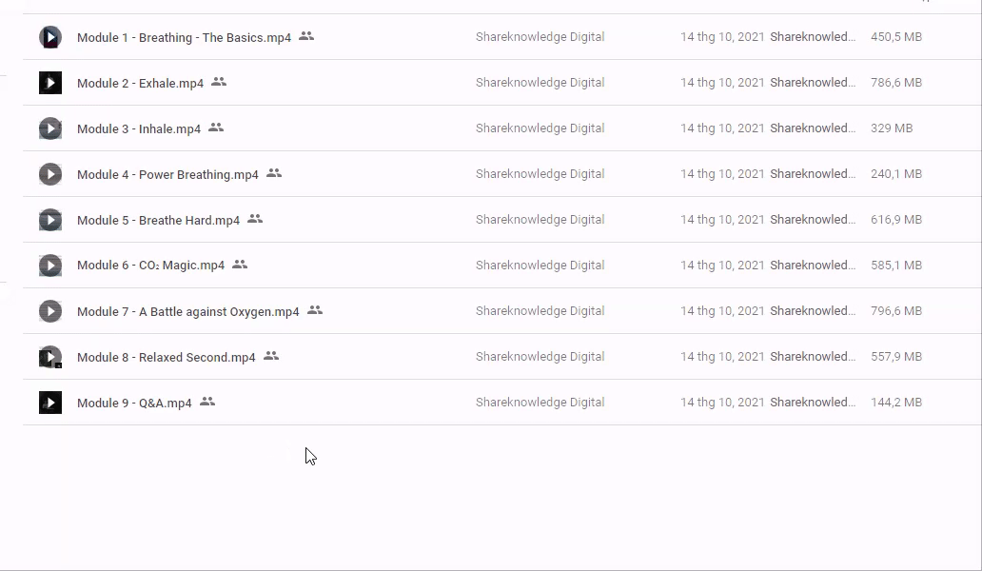Click the Module 6 - CO₂ Magic.mp4 filename

pos(150,266)
